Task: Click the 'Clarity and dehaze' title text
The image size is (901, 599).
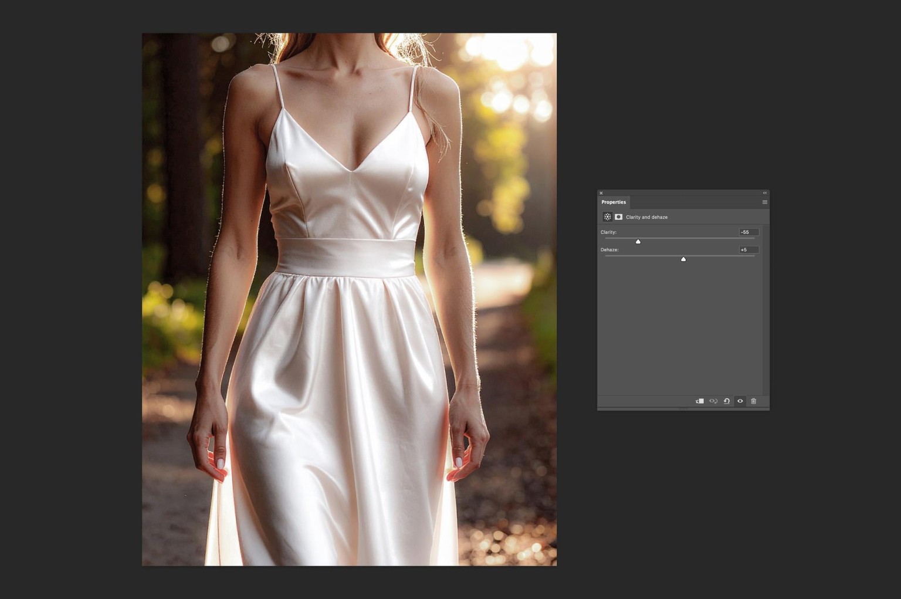Action: (646, 217)
